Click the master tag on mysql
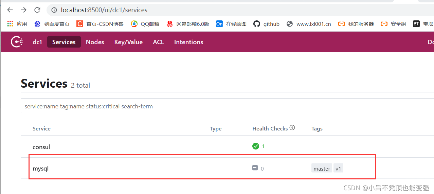Screen dimensions: 434x194 point(322,169)
